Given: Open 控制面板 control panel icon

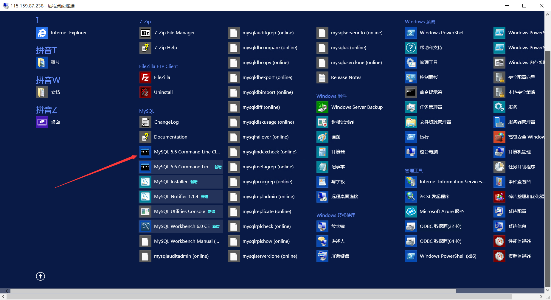Looking at the screenshot, I should [x=411, y=77].
